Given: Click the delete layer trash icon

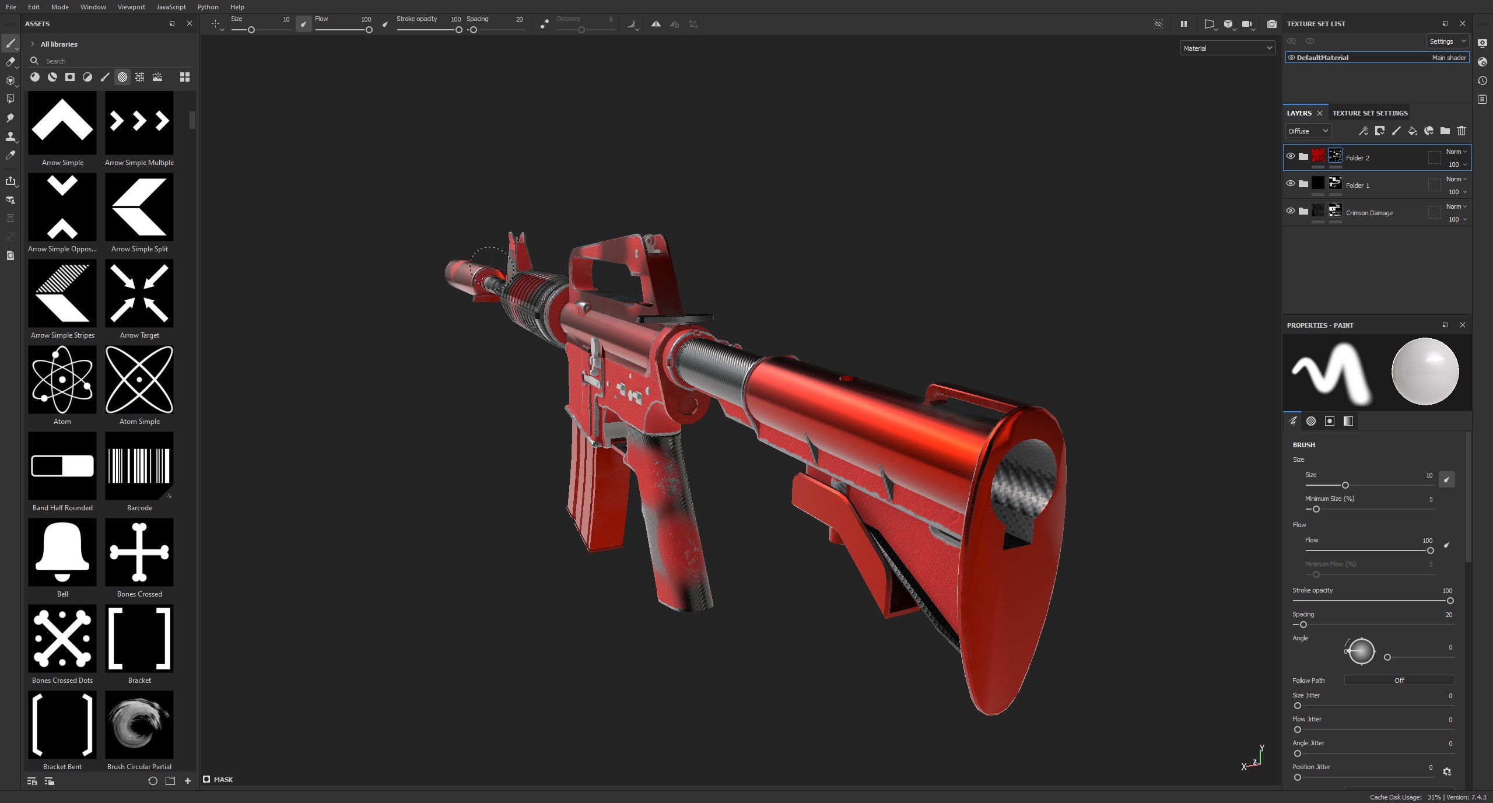Looking at the screenshot, I should tap(1461, 131).
